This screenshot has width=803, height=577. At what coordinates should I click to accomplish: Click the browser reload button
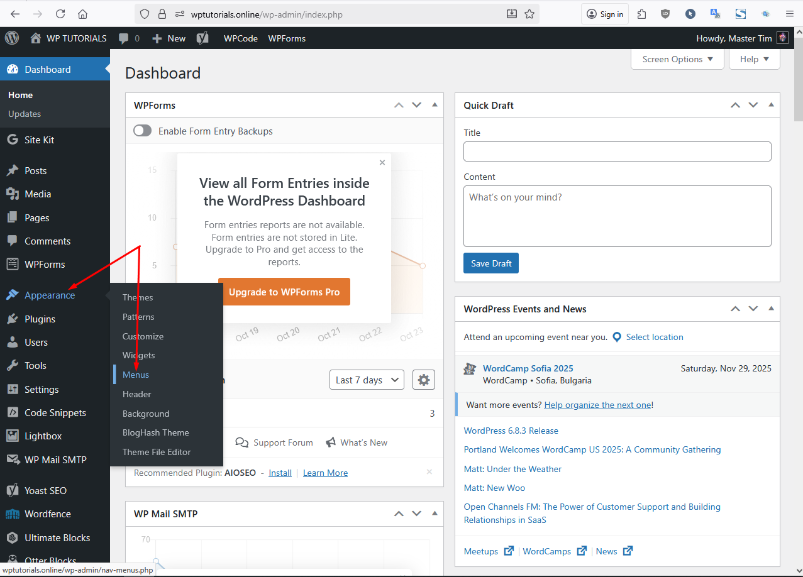click(60, 14)
